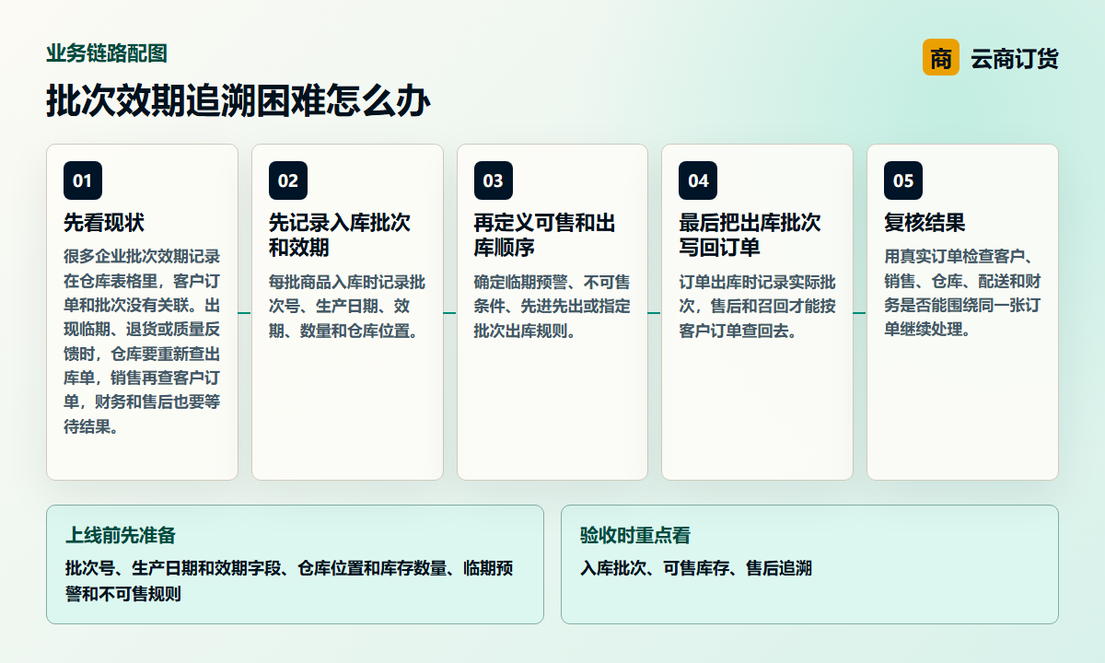This screenshot has height=663, width=1105.
Task: Click the paragraph starting 每批商品入库时记录批次号
Action: (x=347, y=306)
